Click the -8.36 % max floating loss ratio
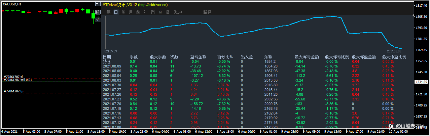The height and width of the screenshot is (136, 430). pyautogui.click(x=332, y=104)
